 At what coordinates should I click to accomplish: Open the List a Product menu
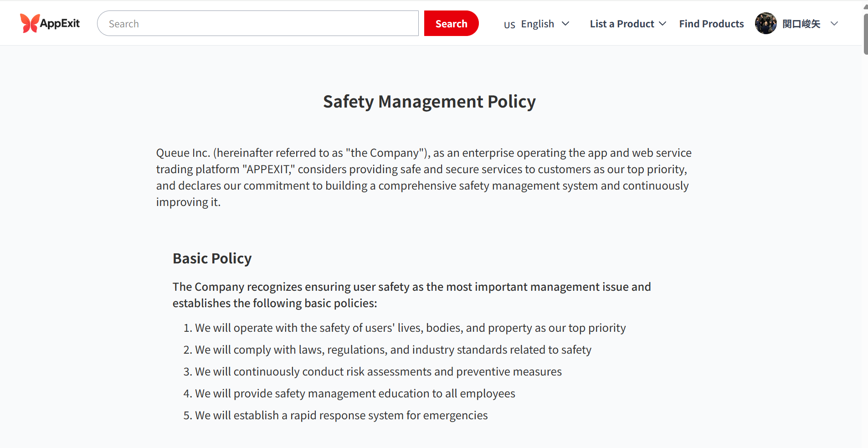click(x=621, y=24)
